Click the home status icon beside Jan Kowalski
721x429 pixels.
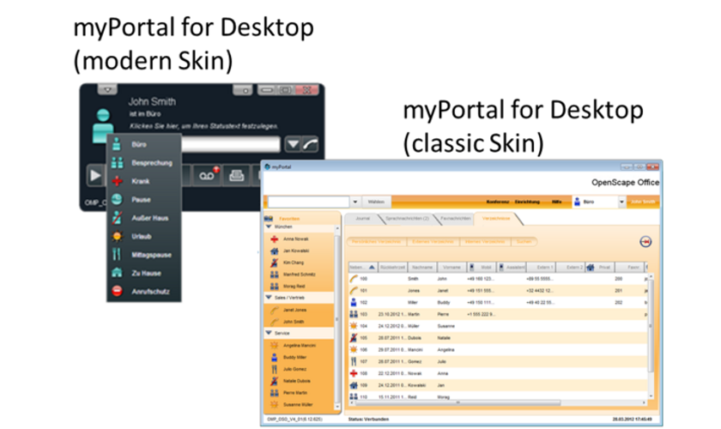(274, 251)
